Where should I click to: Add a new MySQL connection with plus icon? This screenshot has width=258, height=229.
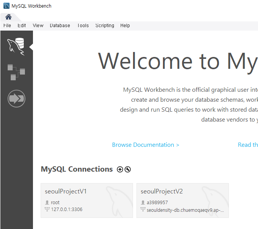120,169
